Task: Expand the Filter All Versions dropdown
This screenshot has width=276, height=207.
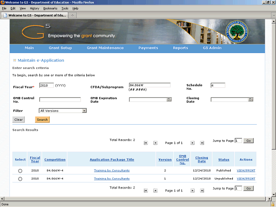Action: click(x=85, y=111)
